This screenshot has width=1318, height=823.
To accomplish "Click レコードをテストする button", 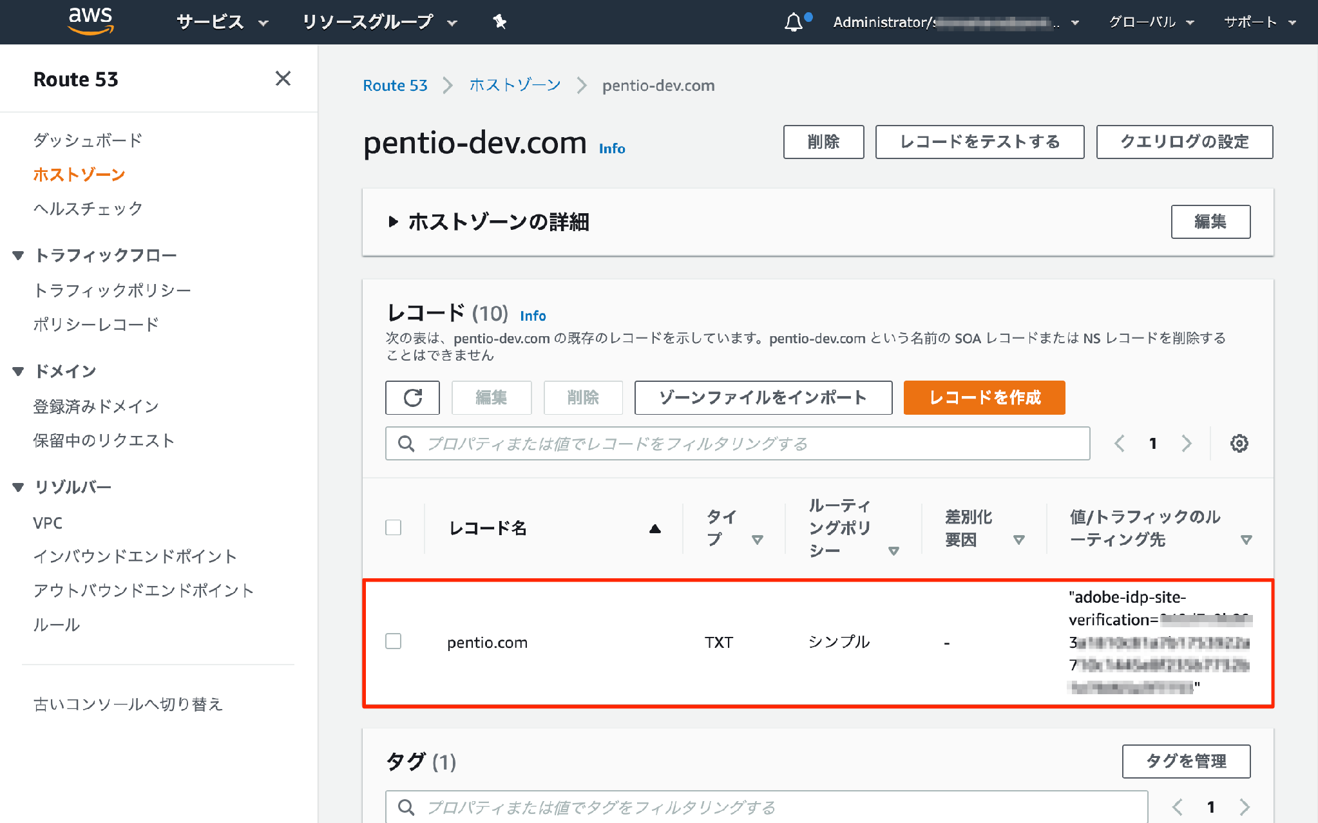I will (979, 142).
